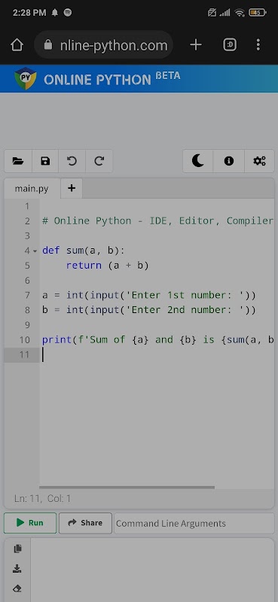The width and height of the screenshot is (278, 602).
Task: Redo the edit in the editor toolbar
Action: 99,161
